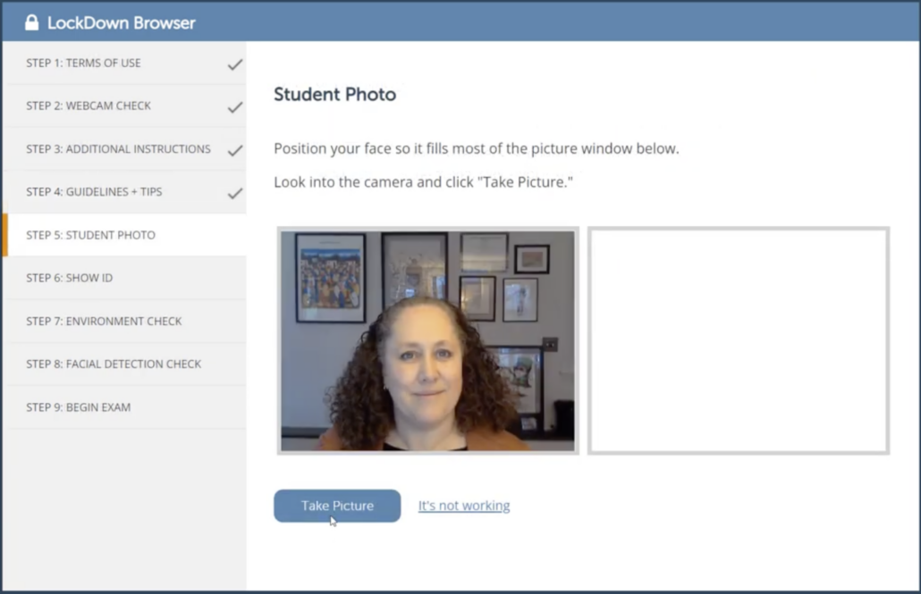Click the live webcam preview

427,340
